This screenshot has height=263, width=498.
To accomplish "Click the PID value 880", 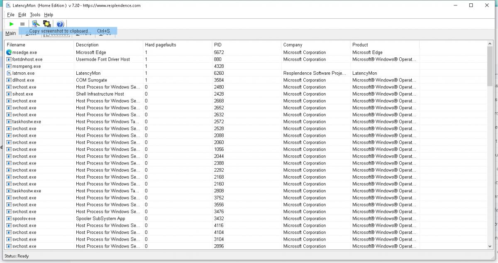I will [217, 59].
